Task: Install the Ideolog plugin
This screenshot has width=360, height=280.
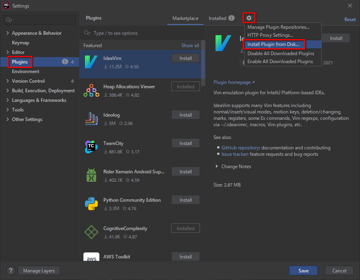Action: tap(186, 115)
